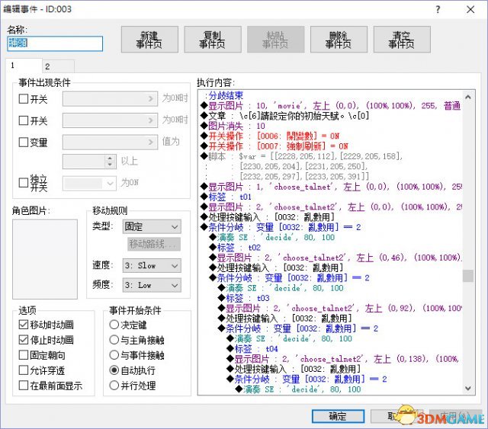Choose the 决定键 radio button

click(114, 324)
